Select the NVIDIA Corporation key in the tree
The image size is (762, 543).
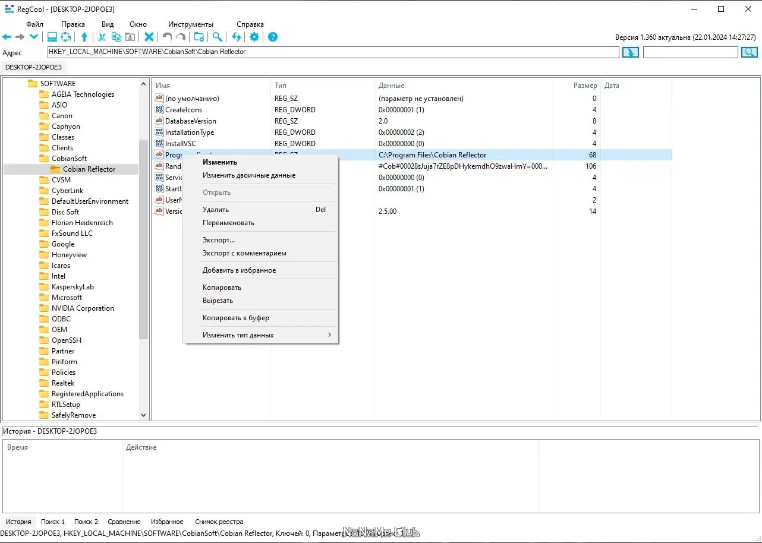pyautogui.click(x=83, y=308)
